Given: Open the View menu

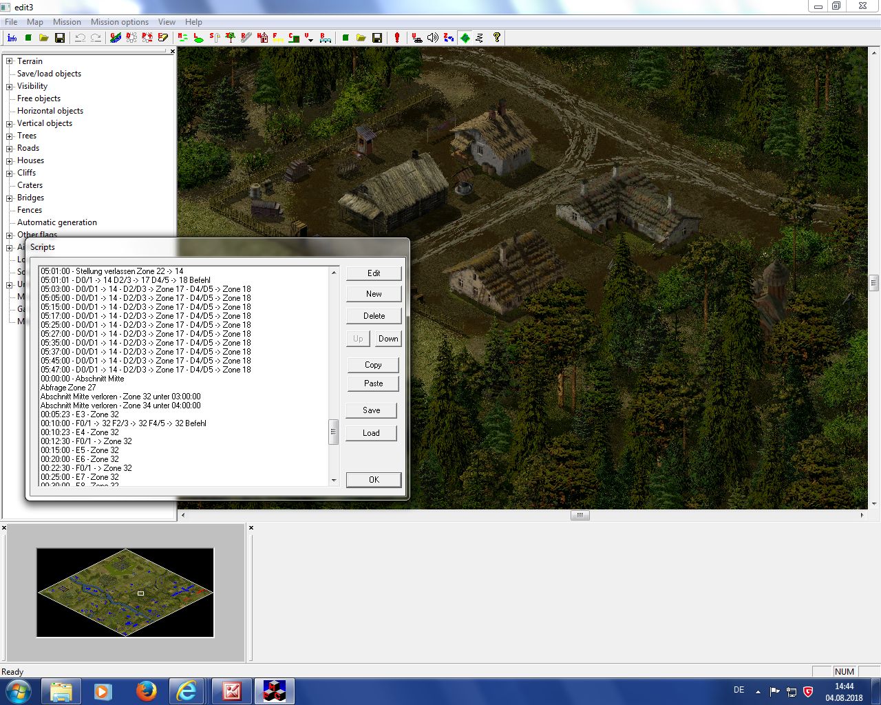Looking at the screenshot, I should 167,22.
